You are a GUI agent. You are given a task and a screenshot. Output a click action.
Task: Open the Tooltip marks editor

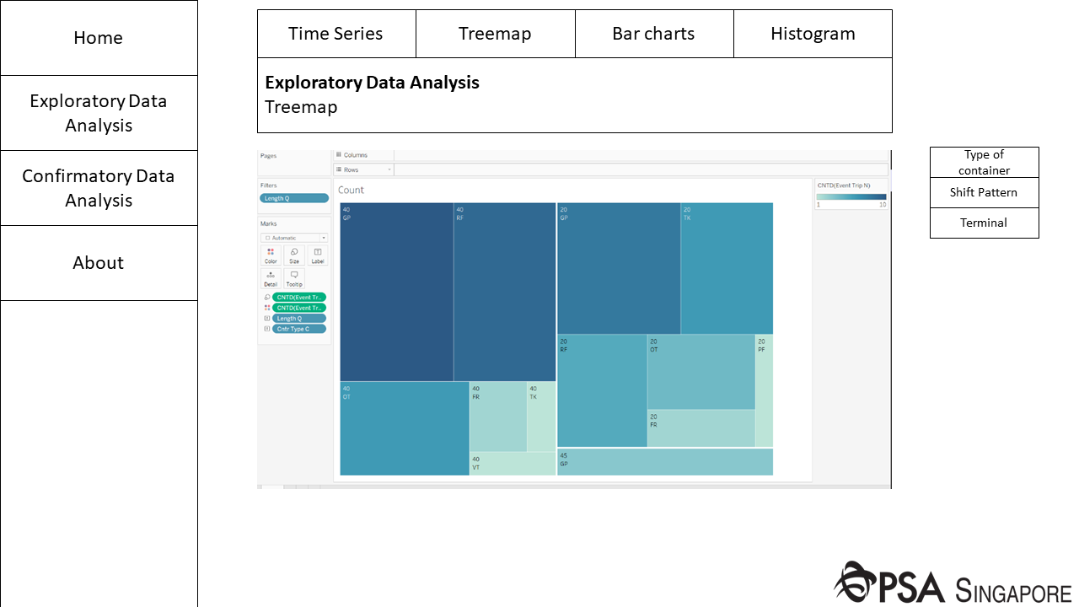[x=294, y=278]
